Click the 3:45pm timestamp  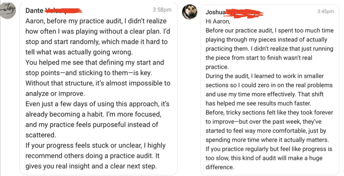(x=325, y=11)
